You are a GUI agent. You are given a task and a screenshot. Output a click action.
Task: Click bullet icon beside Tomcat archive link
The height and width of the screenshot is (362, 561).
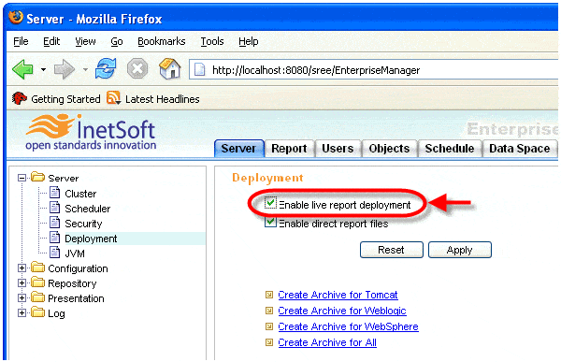pos(269,295)
